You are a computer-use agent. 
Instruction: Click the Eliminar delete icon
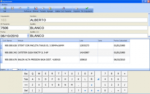[36, 8]
